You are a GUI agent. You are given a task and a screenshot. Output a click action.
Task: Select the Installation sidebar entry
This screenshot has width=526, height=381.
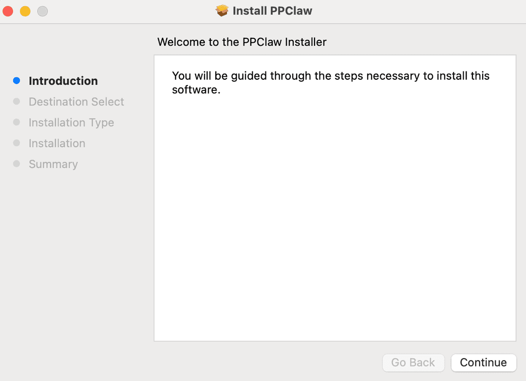pyautogui.click(x=57, y=143)
